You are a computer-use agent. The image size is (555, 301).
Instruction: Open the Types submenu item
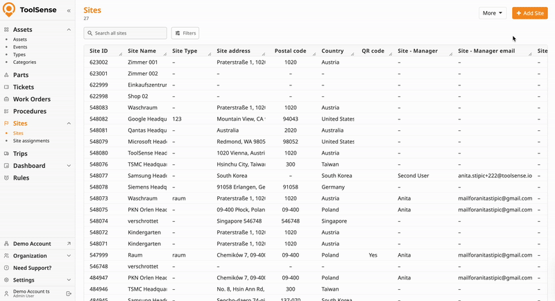19,55
